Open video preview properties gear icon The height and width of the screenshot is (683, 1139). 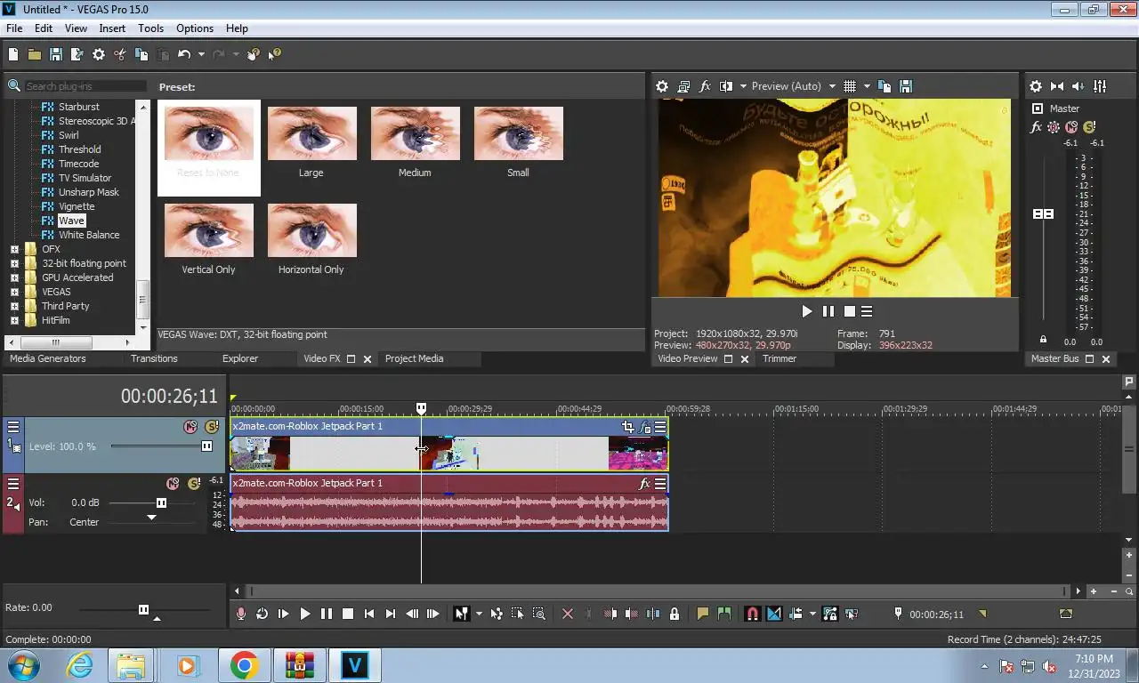(662, 86)
